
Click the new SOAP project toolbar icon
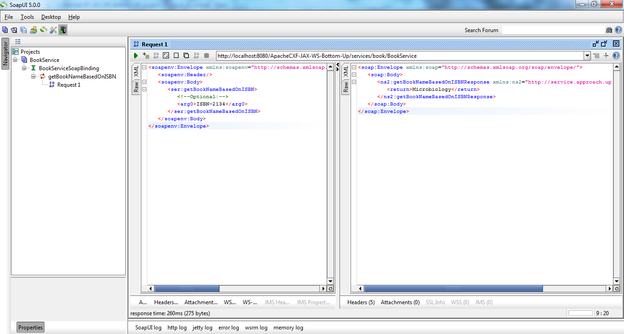point(5,30)
